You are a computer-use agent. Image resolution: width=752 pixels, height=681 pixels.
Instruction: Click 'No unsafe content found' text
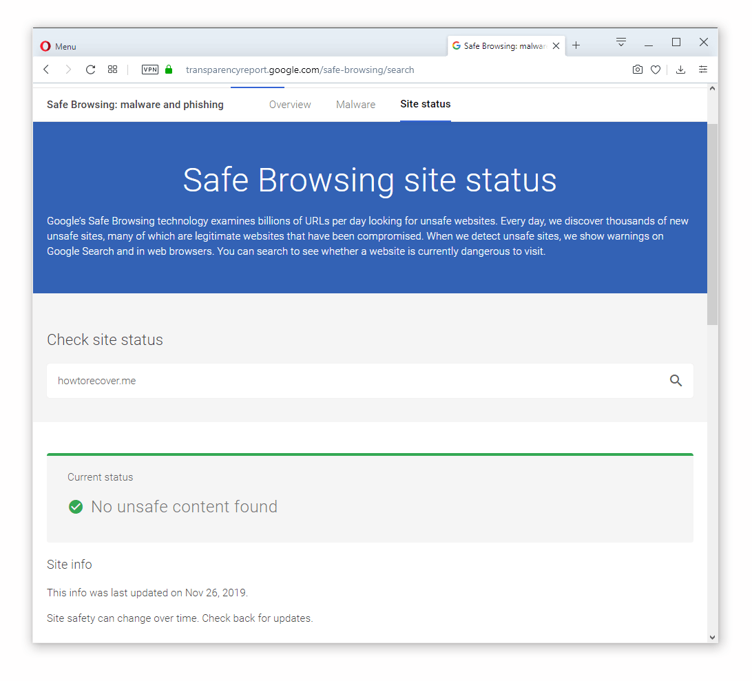pyautogui.click(x=184, y=507)
